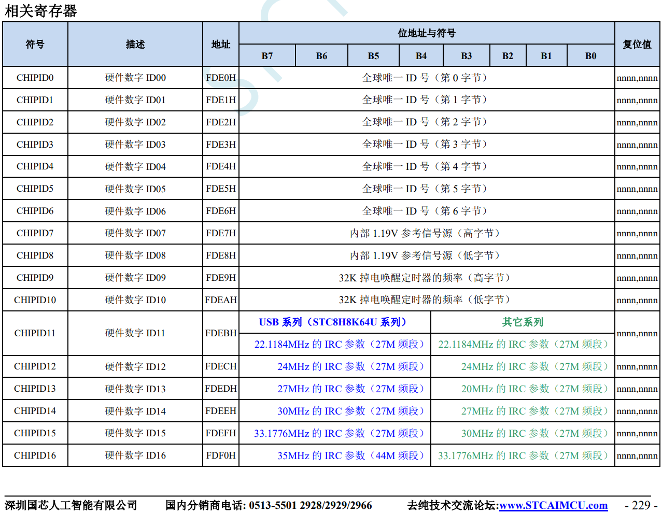
Task: Click the B7 bit column header
Action: pyautogui.click(x=267, y=55)
